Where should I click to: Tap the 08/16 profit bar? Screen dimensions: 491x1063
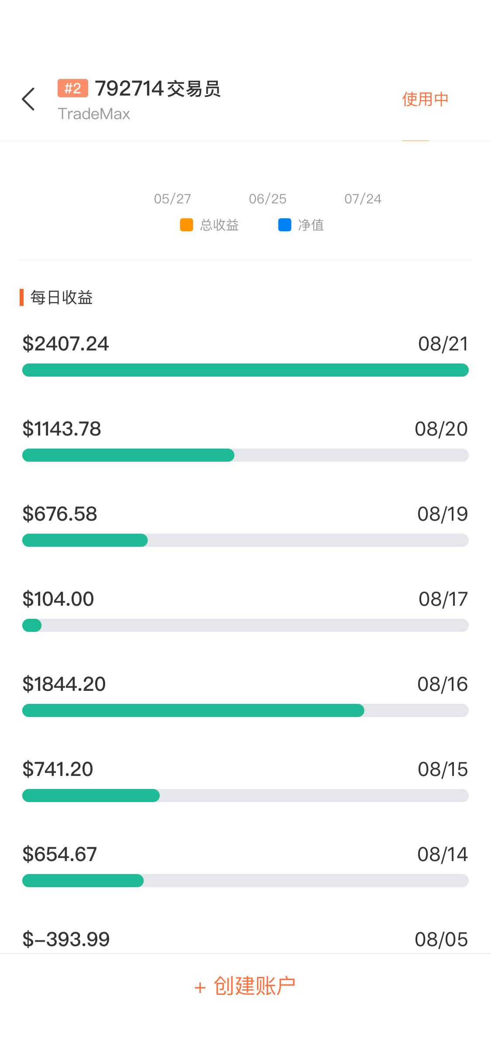[245, 710]
